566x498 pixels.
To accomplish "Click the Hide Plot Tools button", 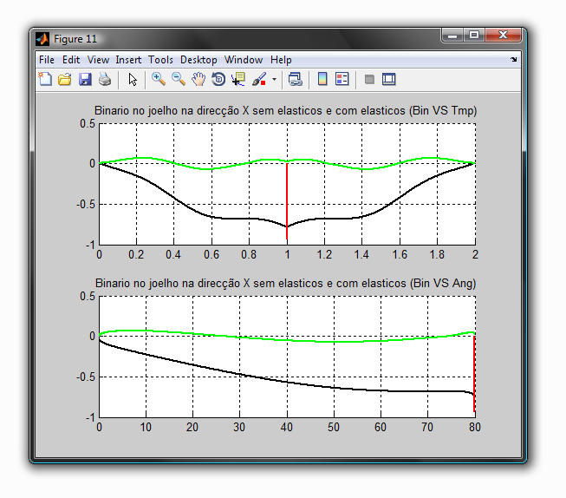I will [x=369, y=80].
